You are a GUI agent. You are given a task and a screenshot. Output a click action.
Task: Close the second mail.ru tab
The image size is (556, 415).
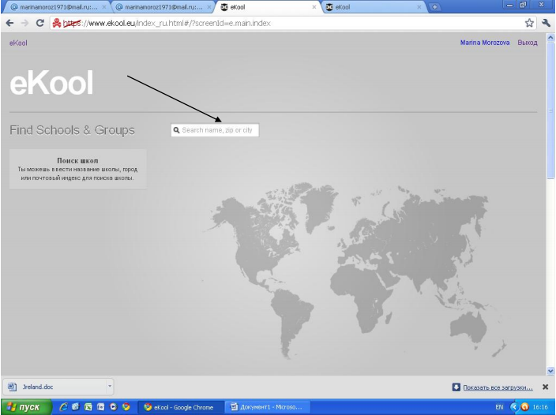point(209,7)
